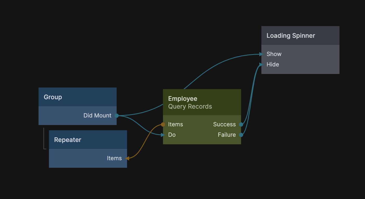Click the Did Mount label in Group node

coord(97,116)
